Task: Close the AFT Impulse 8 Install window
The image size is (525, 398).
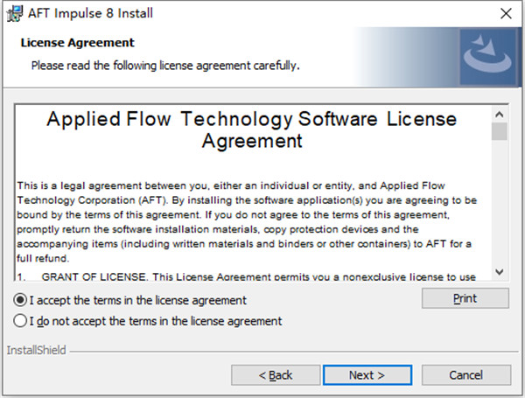Action: 505,14
